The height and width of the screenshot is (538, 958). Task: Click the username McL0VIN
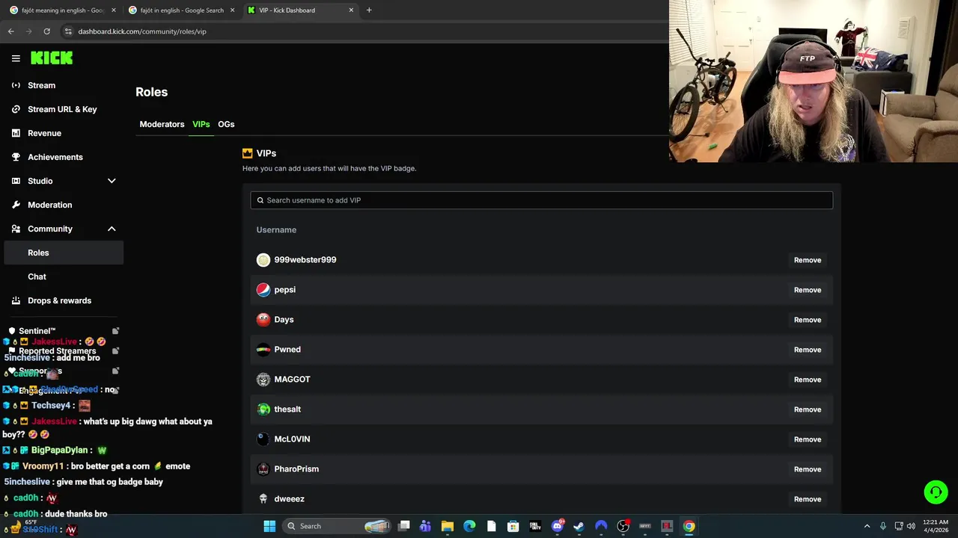tap(292, 439)
